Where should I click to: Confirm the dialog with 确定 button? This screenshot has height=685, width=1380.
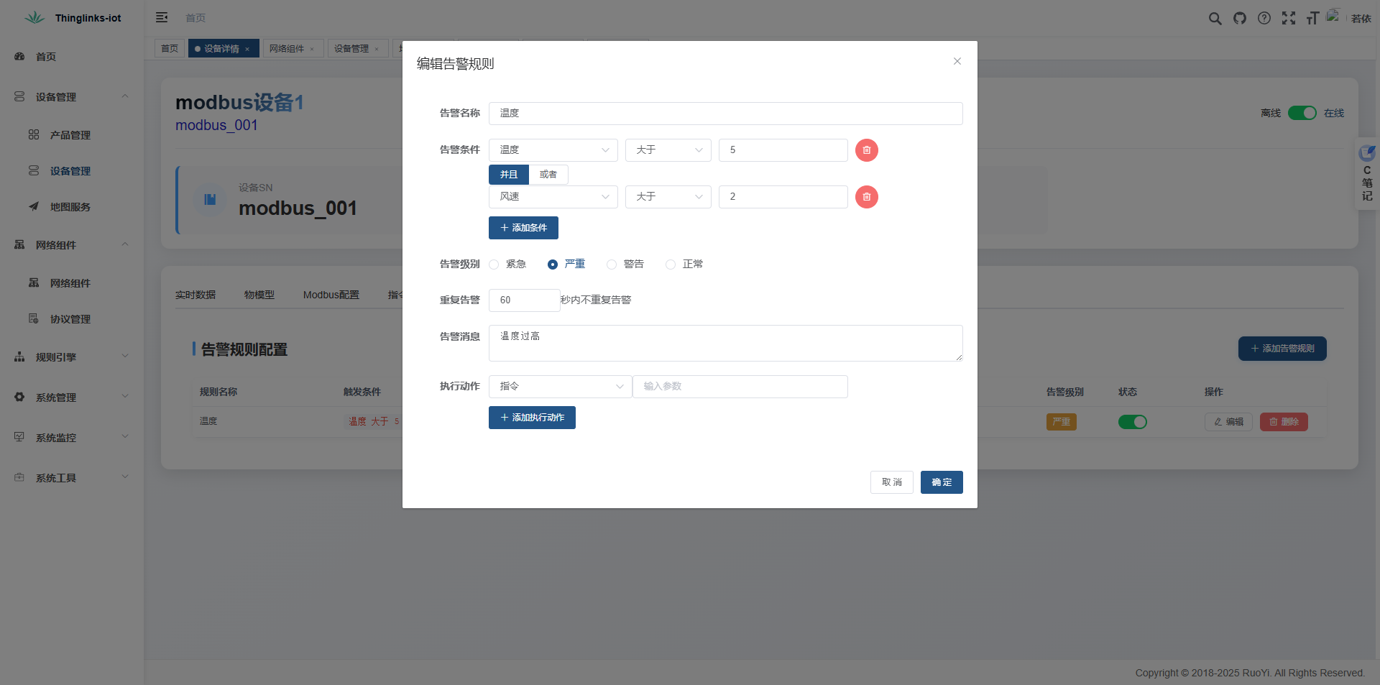(x=942, y=482)
